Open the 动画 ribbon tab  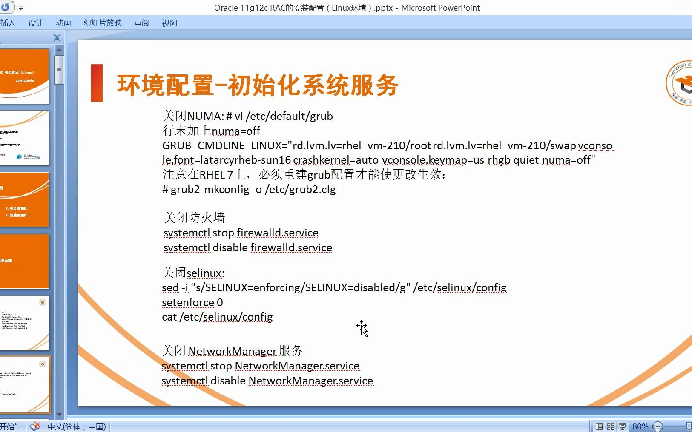pyautogui.click(x=63, y=23)
